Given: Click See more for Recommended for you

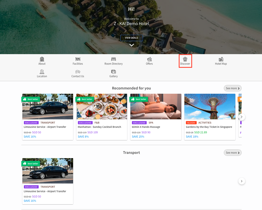Looking at the screenshot, I should pyautogui.click(x=233, y=88).
